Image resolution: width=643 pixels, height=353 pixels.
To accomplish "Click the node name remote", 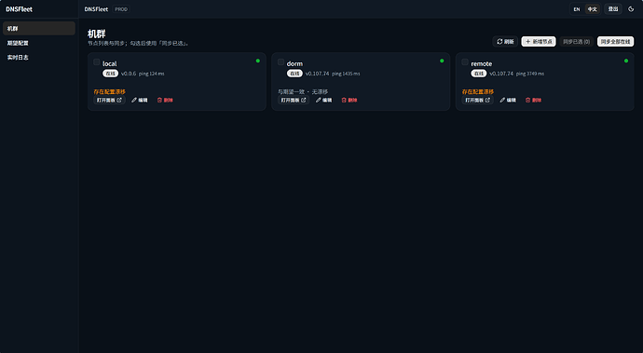I will 482,63.
